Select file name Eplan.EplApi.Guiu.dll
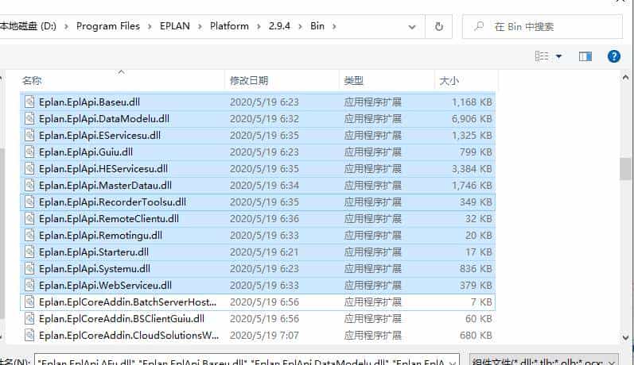Image resolution: width=634 pixels, height=365 pixels. tap(86, 152)
